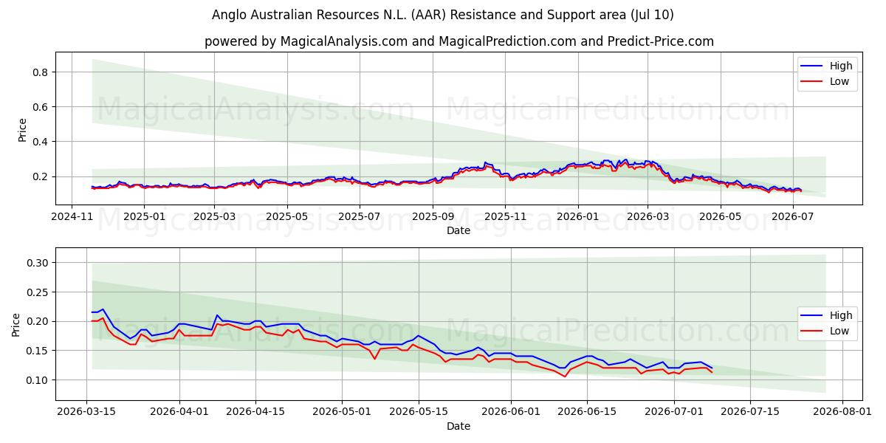Viewport: 886px width, 443px height.
Task: Click the 2025-07 tick label
Action: pos(360,216)
